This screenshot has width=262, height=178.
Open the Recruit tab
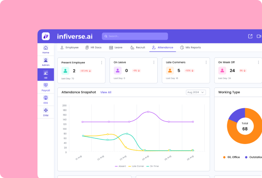(x=138, y=47)
